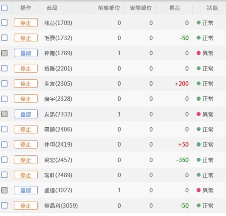Toggle the checkbox beside 神隆(1789)

4,53
